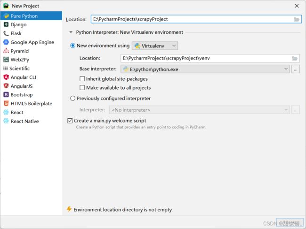
Task: Close the New Project dialog
Action: 297,6
